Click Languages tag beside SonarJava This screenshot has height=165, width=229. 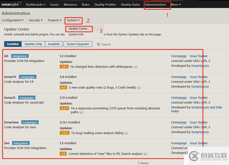30,122
